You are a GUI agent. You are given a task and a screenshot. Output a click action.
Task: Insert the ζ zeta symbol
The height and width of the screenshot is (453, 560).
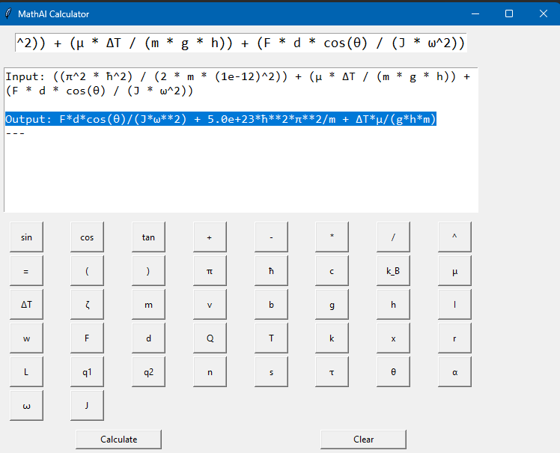(88, 305)
